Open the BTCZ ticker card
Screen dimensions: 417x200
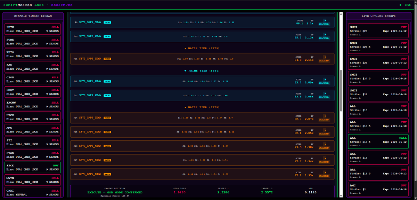pyautogui.click(x=33, y=117)
